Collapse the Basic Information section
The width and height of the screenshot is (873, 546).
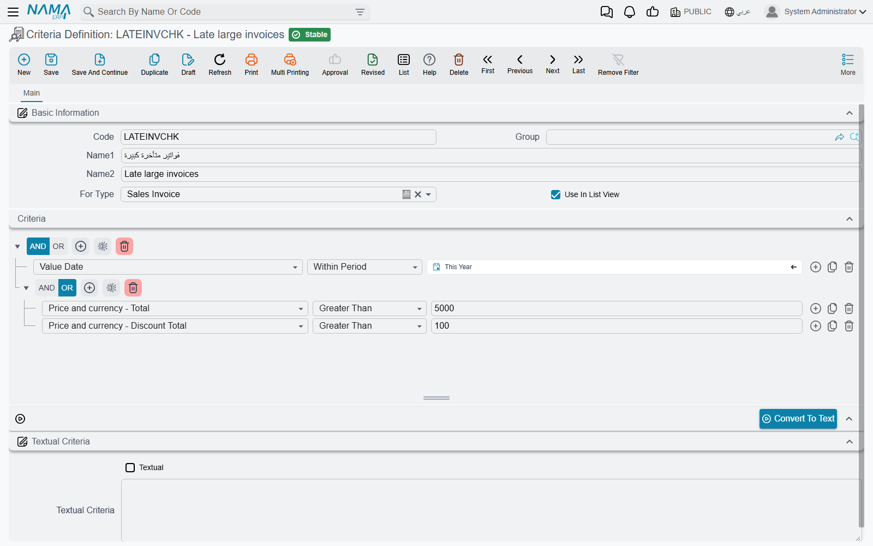850,113
